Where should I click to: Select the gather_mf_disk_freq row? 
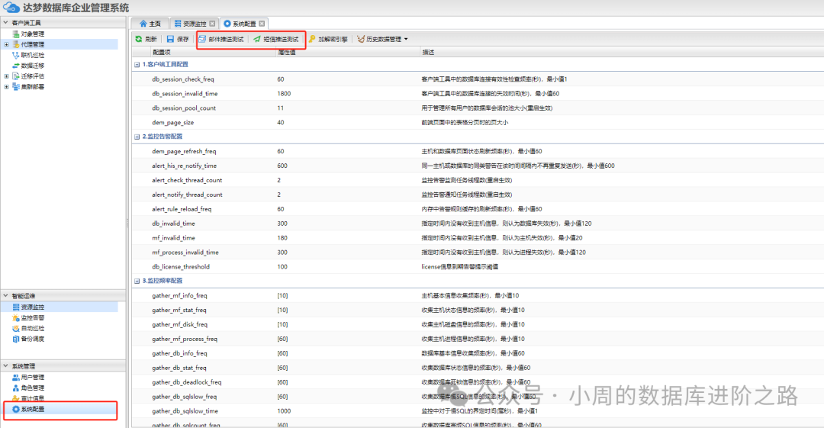pyautogui.click(x=478, y=324)
